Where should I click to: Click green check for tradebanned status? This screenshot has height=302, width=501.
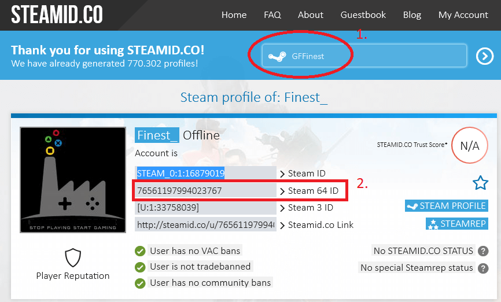(x=140, y=267)
